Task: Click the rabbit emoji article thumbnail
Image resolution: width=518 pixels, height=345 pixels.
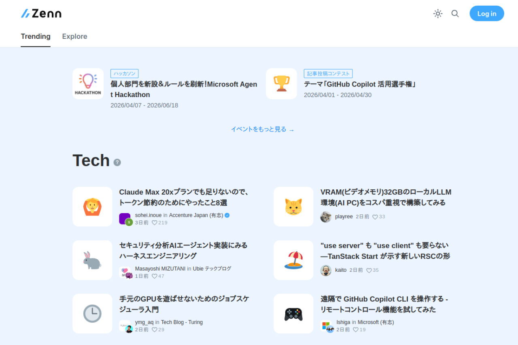Action: (x=92, y=260)
